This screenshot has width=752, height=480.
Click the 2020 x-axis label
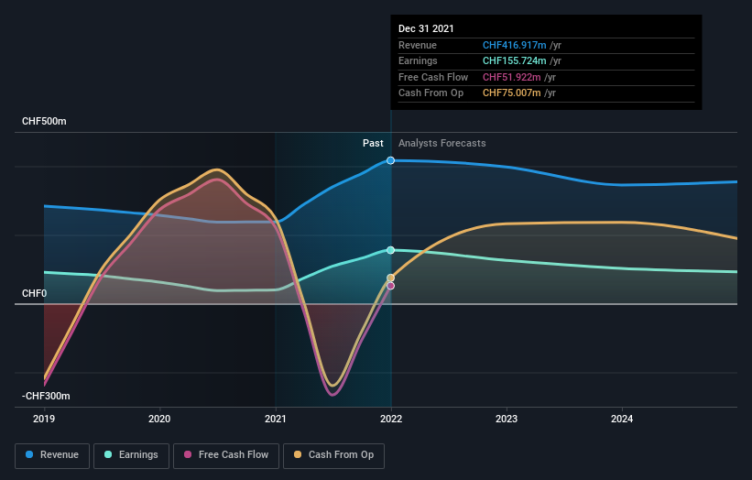[x=159, y=420]
